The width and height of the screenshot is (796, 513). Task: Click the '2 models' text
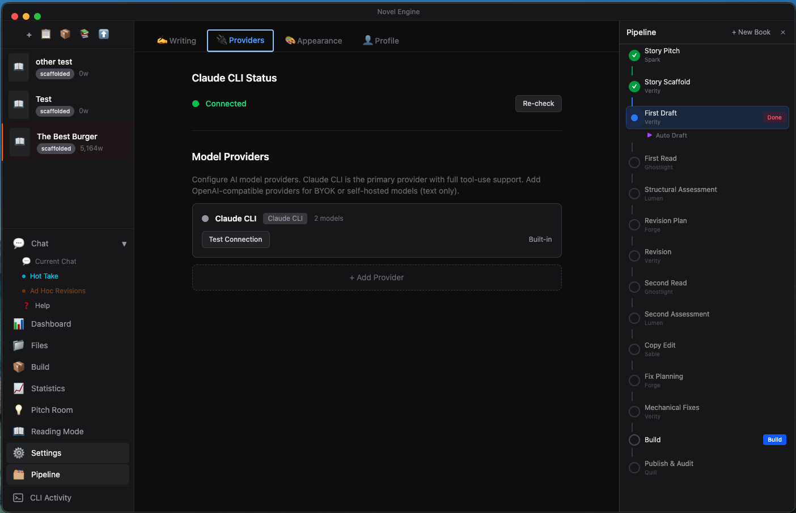pyautogui.click(x=329, y=219)
